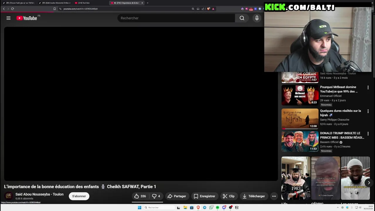Create a Clip with scissors button

click(229, 196)
